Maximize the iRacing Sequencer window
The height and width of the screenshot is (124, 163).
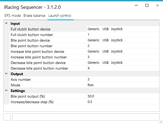click(x=147, y=5)
